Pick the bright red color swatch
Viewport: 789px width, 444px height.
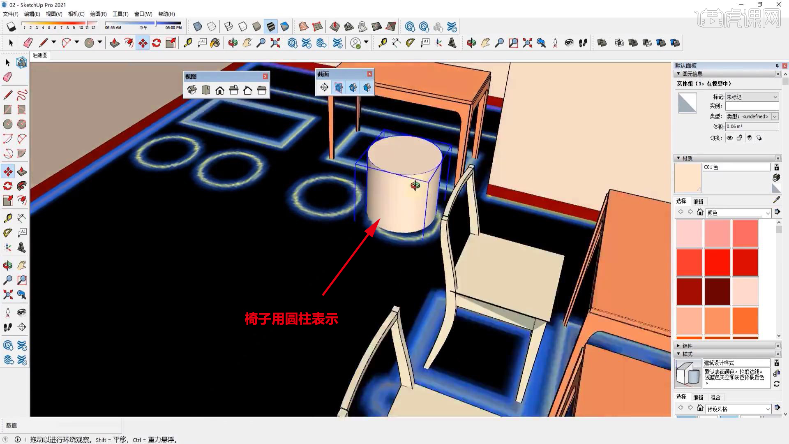point(717,262)
